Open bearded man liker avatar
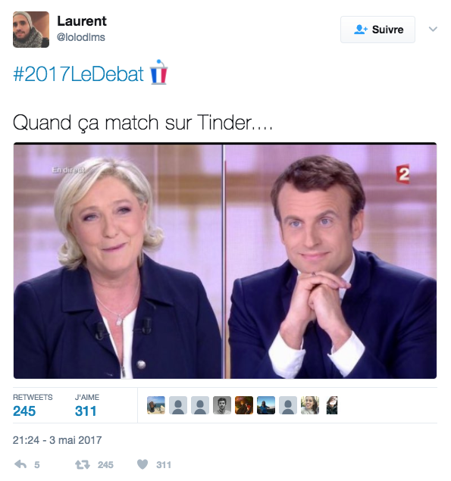The width and height of the screenshot is (451, 481). pos(222,405)
